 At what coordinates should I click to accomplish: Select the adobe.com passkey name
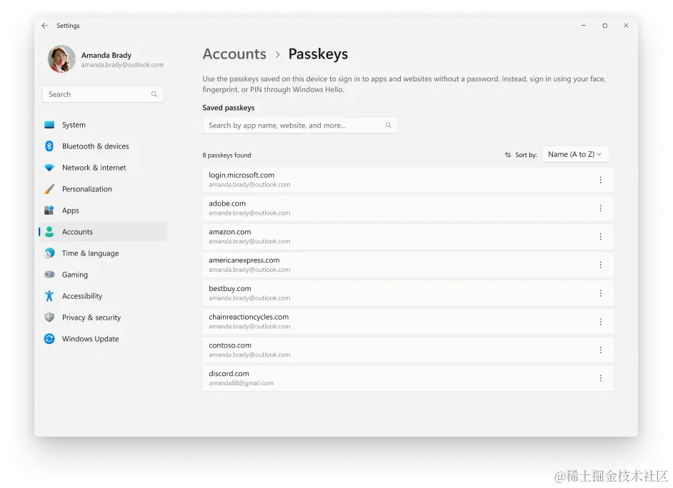pos(227,203)
